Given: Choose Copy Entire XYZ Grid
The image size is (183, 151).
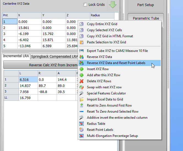Looking at the screenshot, I should (119, 24).
